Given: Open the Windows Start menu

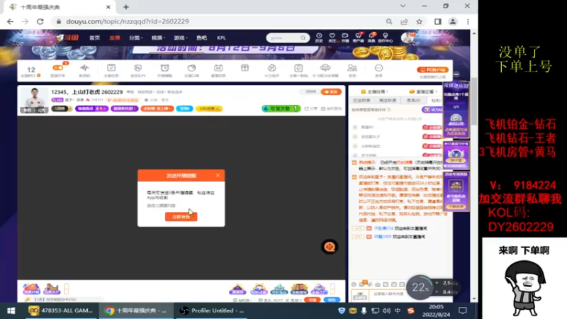Looking at the screenshot, I should click(x=11, y=310).
